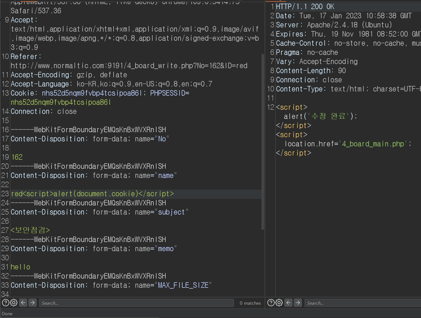Click the alert('수정 완료') line
Viewport: 421px width, 318px height.
point(321,116)
